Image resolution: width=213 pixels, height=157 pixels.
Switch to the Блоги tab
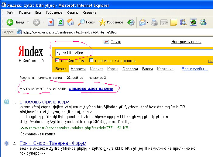[x=147, y=69]
